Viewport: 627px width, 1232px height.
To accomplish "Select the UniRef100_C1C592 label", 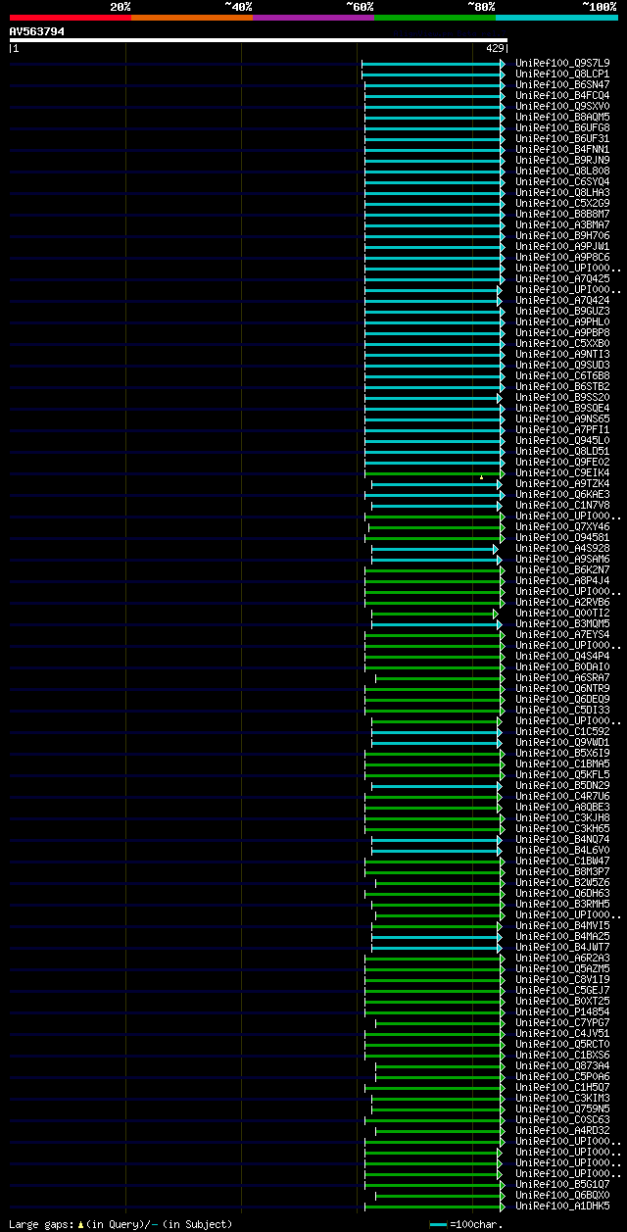I will [562, 731].
